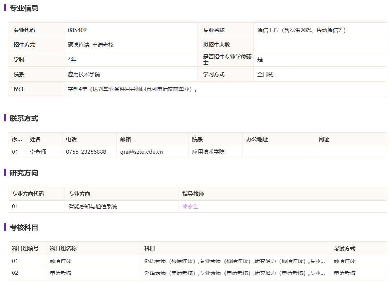Click the 备注 remark text about 提前毕业
Image resolution: width=390 pixels, height=282 pixels.
tap(133, 89)
